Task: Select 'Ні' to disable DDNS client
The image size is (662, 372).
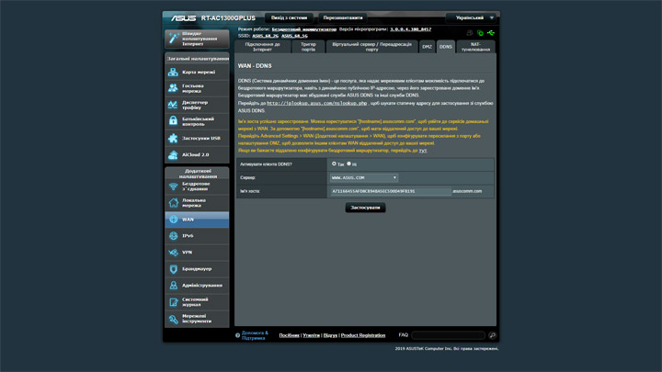Action: coord(348,163)
